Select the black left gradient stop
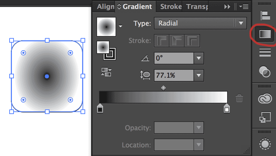This screenshot has width=276, height=156. [100, 108]
